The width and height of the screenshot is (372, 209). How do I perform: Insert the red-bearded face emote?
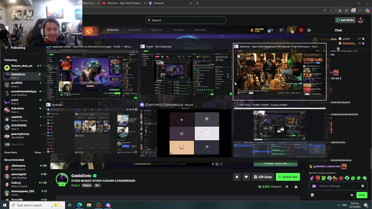(x=318, y=178)
